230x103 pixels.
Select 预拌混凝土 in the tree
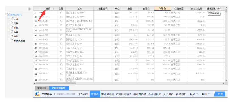pos(19,41)
